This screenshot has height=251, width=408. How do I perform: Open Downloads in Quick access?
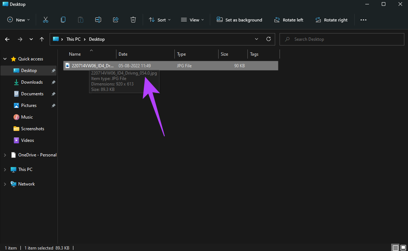(x=32, y=82)
